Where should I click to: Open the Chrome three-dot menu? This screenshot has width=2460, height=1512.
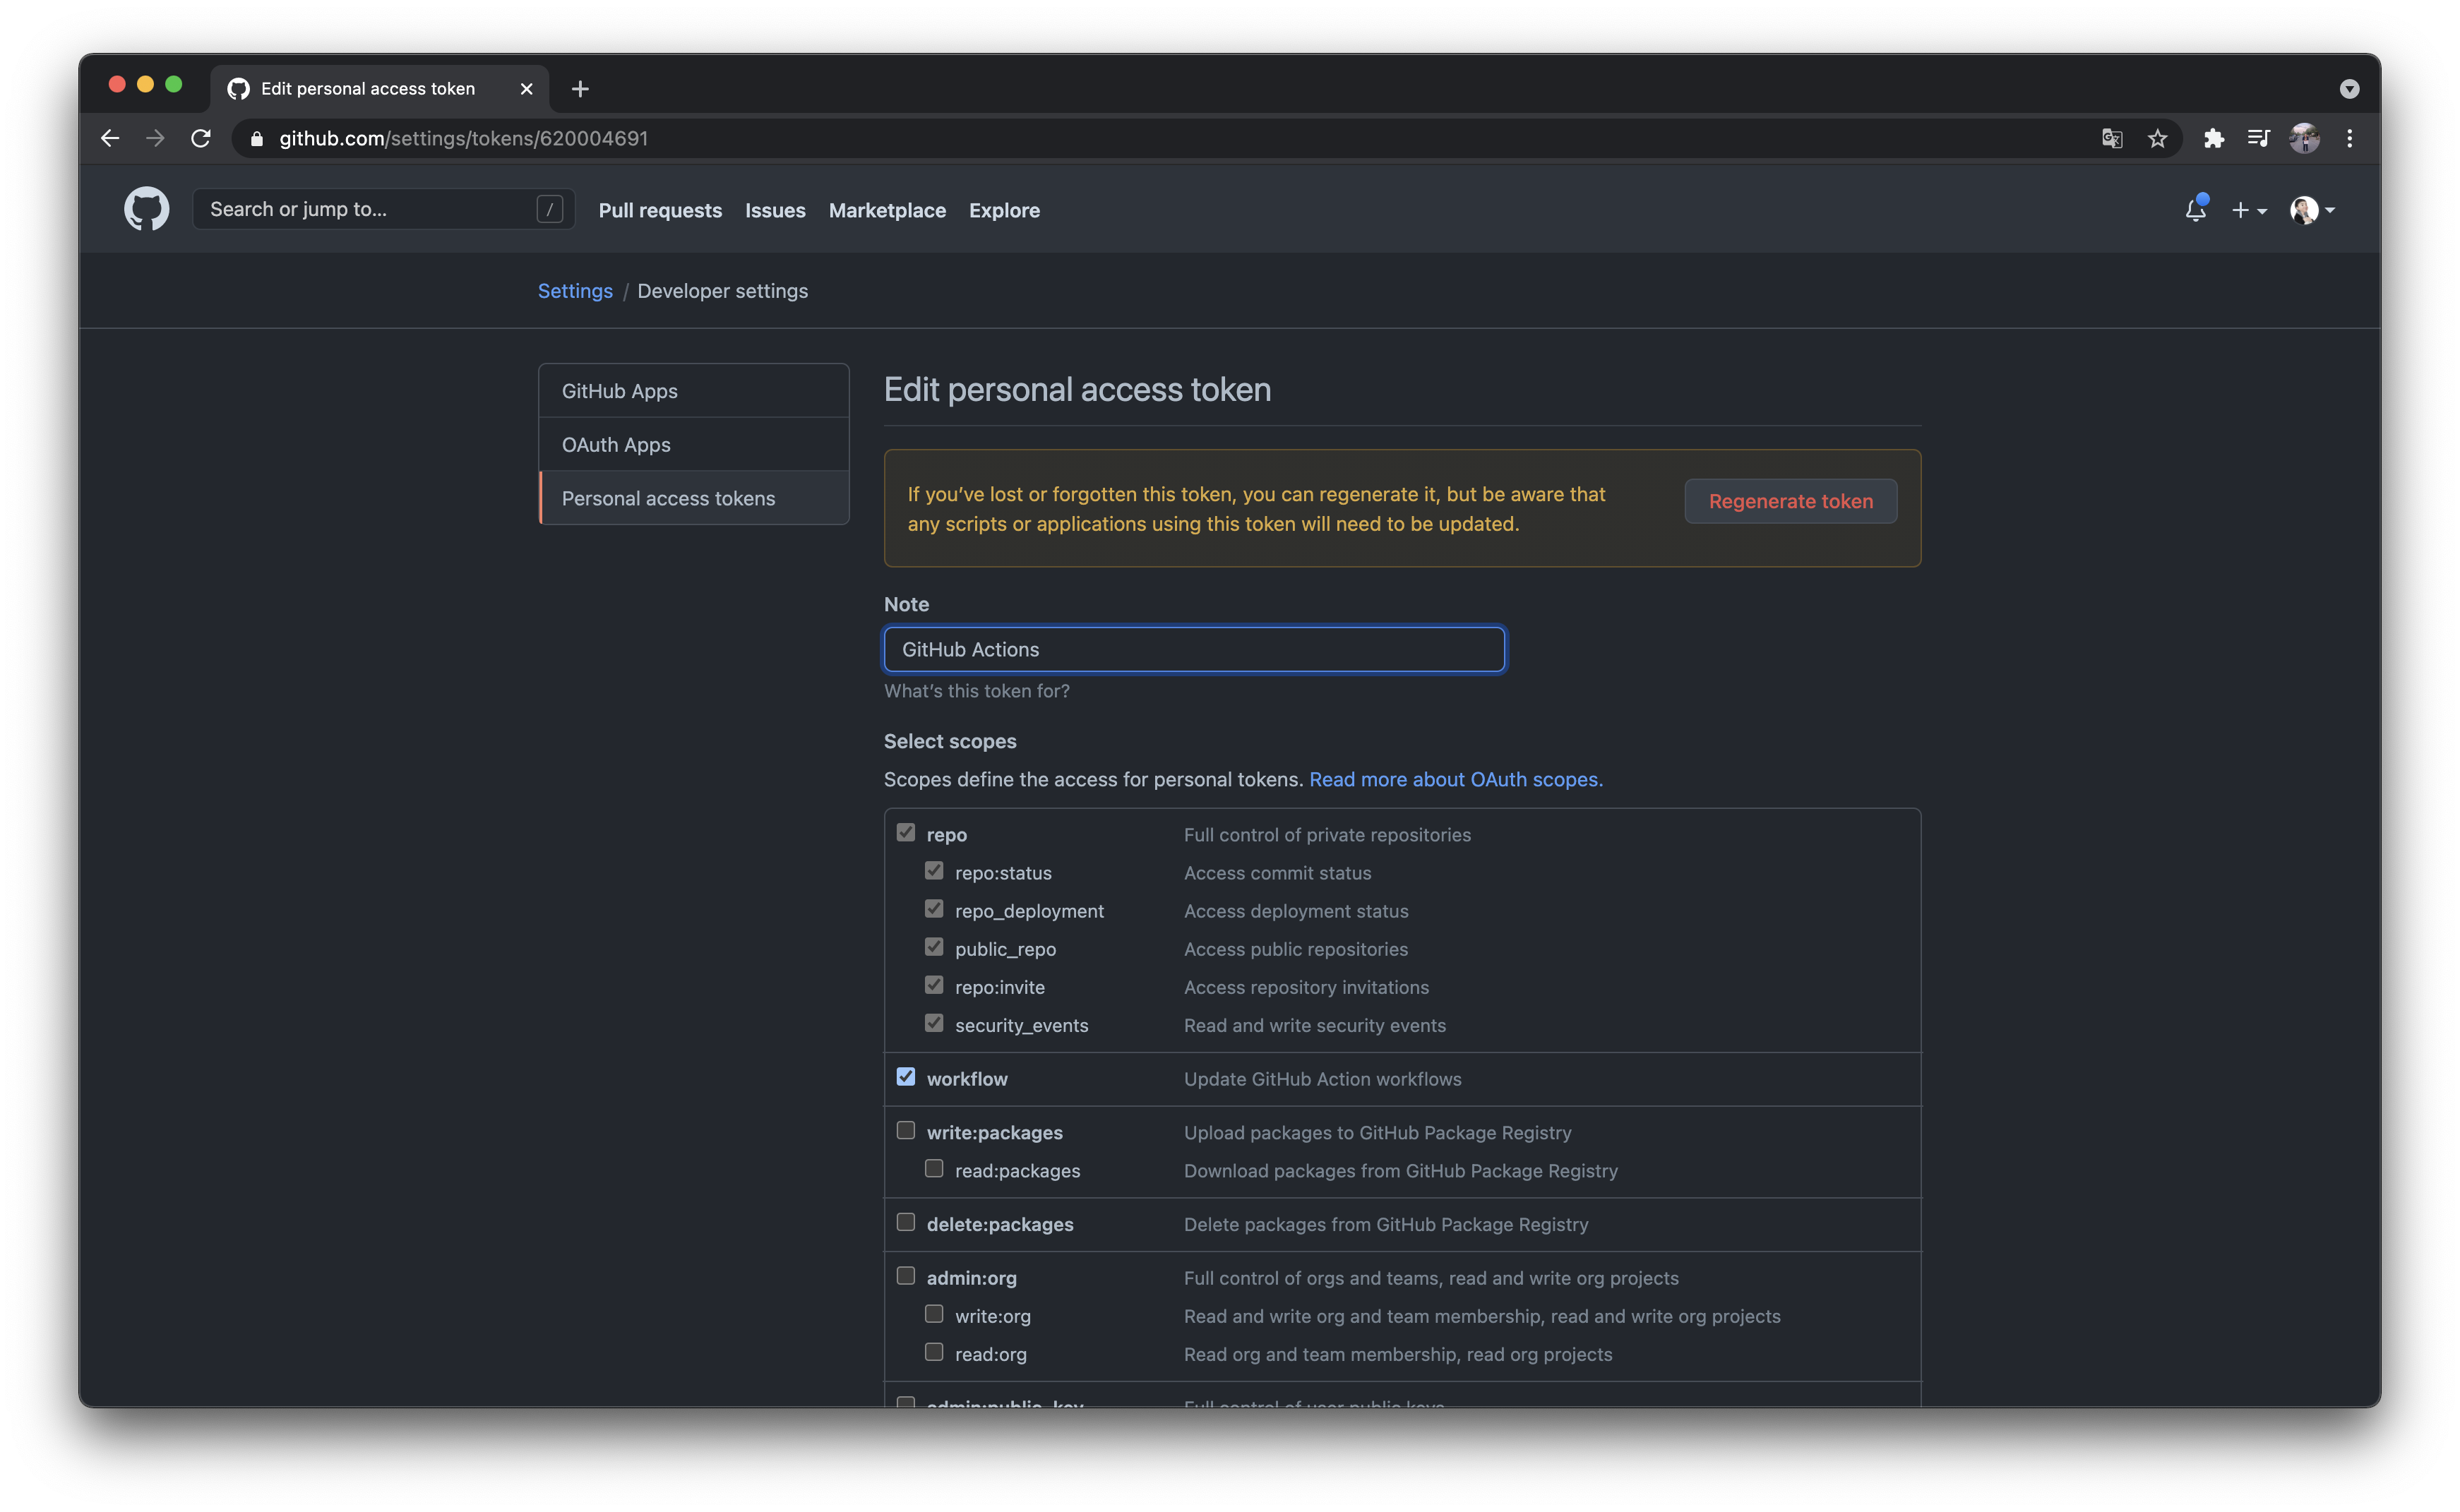pyautogui.click(x=2349, y=139)
